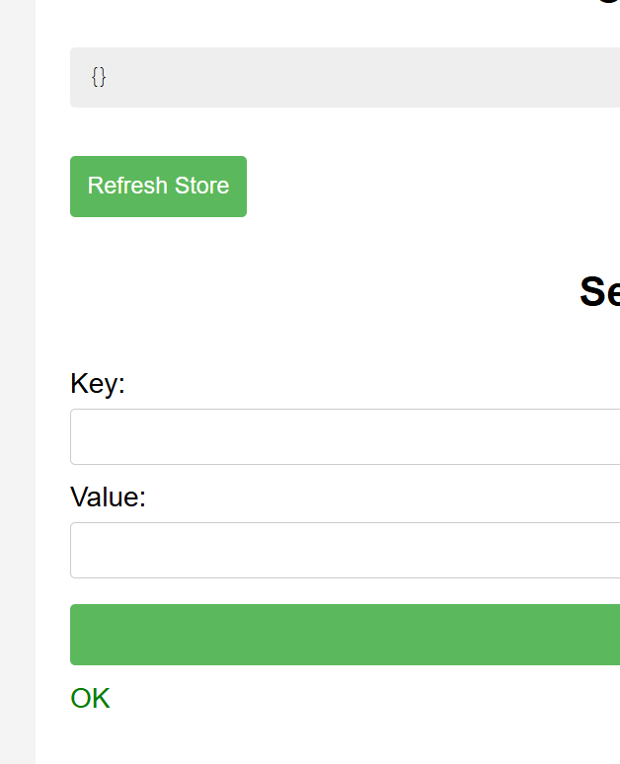This screenshot has width=620, height=764.
Task: Click the gray left page margin
Action: point(17,395)
